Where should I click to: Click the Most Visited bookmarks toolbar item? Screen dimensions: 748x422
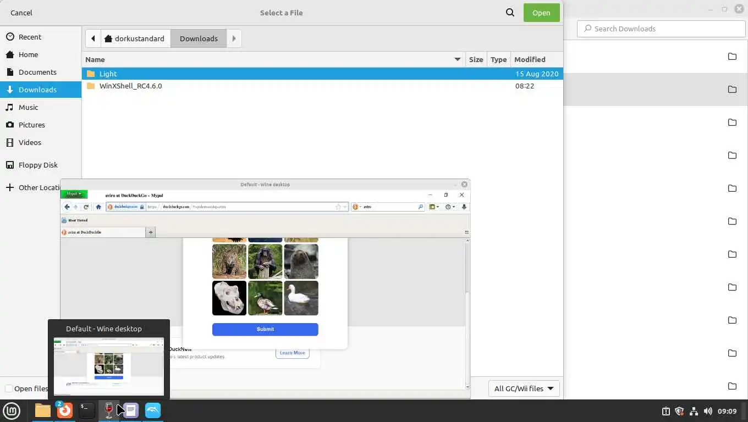pyautogui.click(x=75, y=220)
